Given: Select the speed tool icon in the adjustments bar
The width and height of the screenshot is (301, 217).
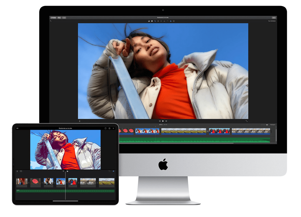Looking at the screenshot, I should [167, 21].
